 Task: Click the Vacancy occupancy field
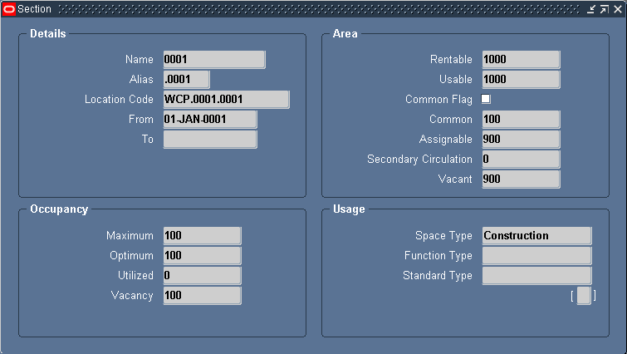(202, 296)
